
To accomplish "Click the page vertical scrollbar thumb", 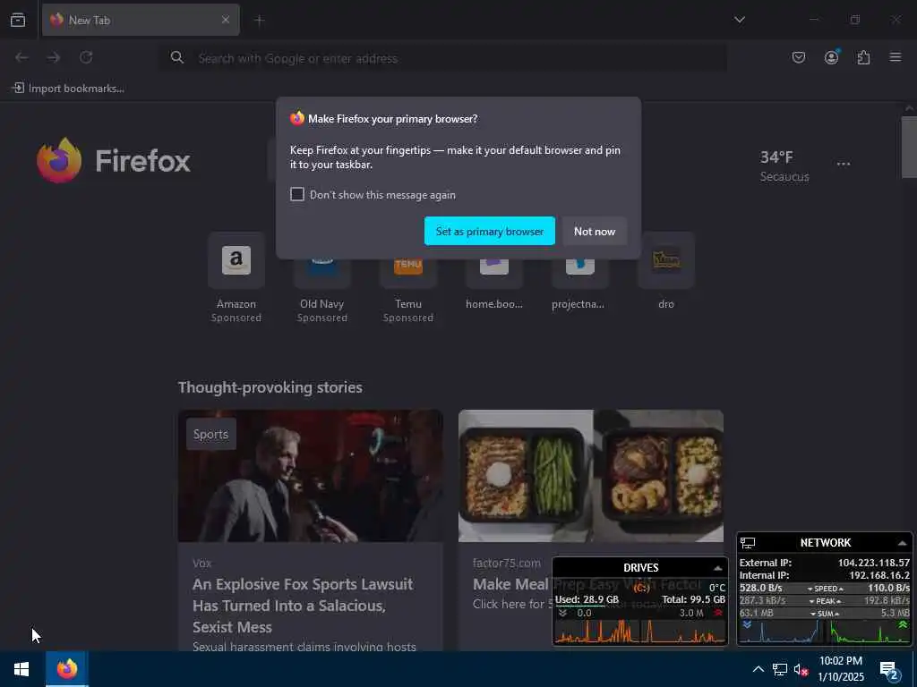I will pyautogui.click(x=909, y=148).
